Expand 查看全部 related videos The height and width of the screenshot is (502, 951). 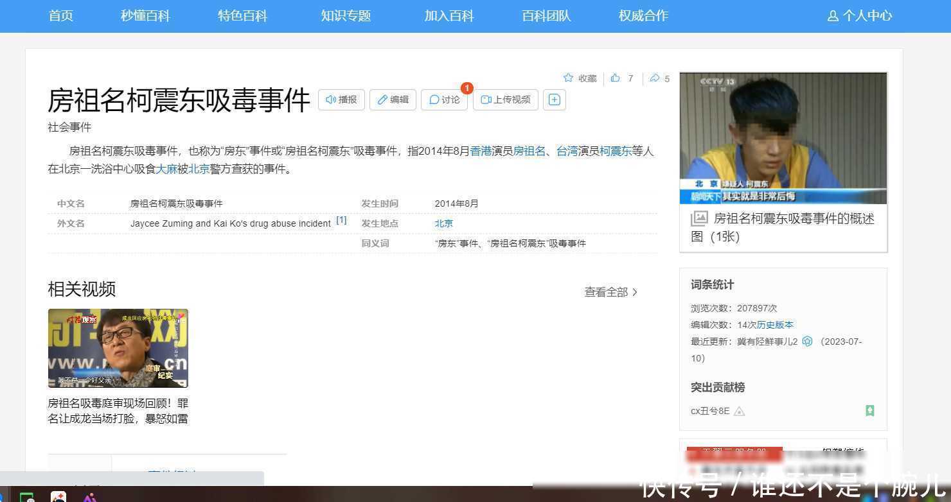pos(610,292)
